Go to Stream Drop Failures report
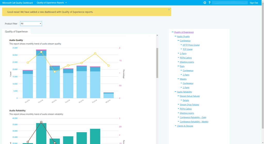 189,105
